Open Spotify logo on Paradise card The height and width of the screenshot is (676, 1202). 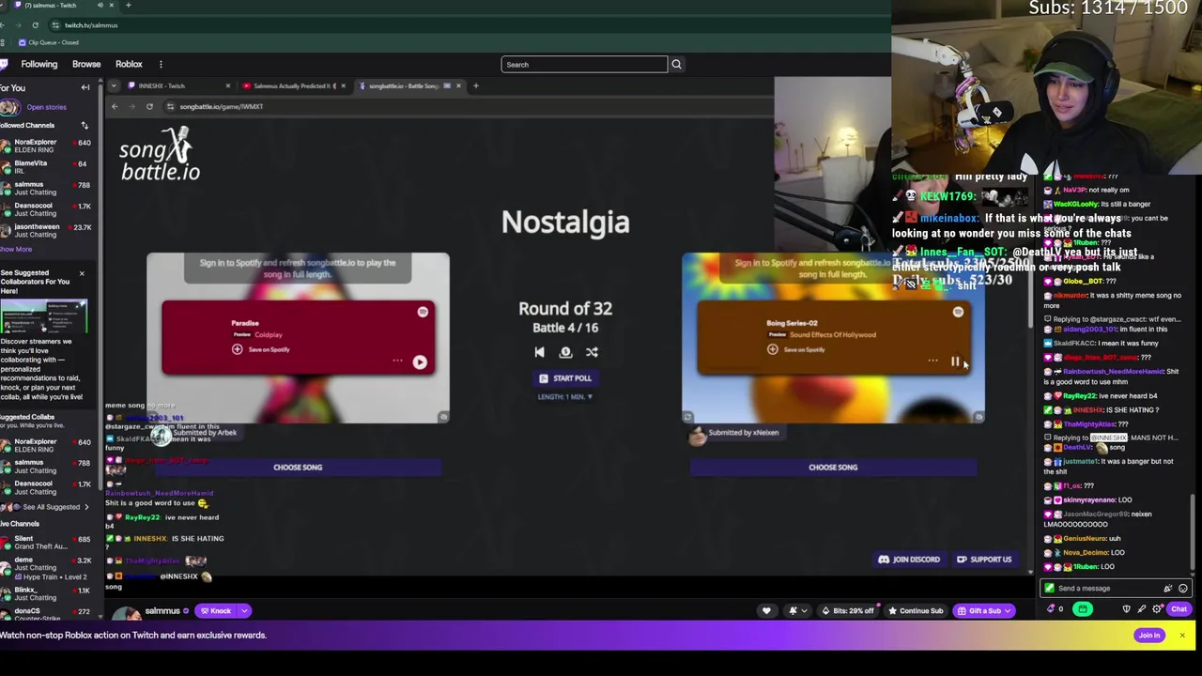coord(423,312)
